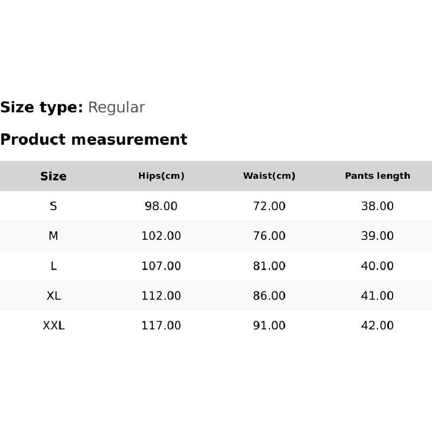This screenshot has width=432, height=432.
Task: Click waist value 81.00 in L row
Action: 269,266
